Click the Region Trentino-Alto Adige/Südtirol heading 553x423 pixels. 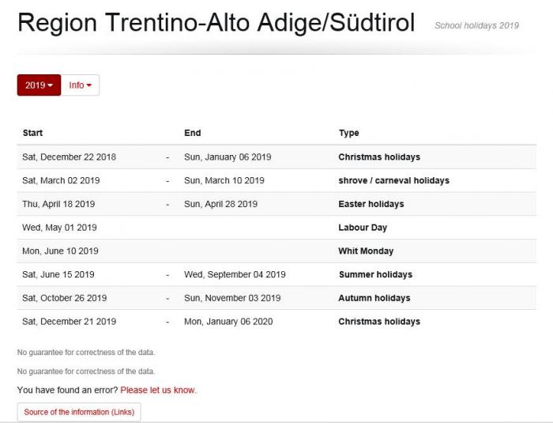216,23
